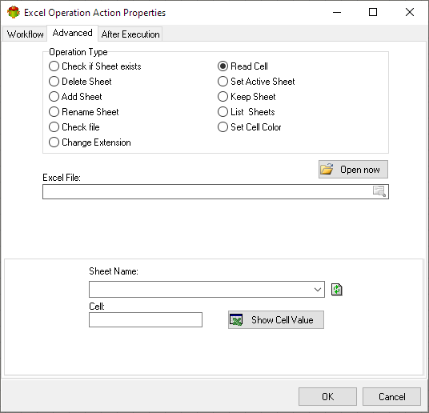
Task: Click Show Cell Value button
Action: (276, 319)
